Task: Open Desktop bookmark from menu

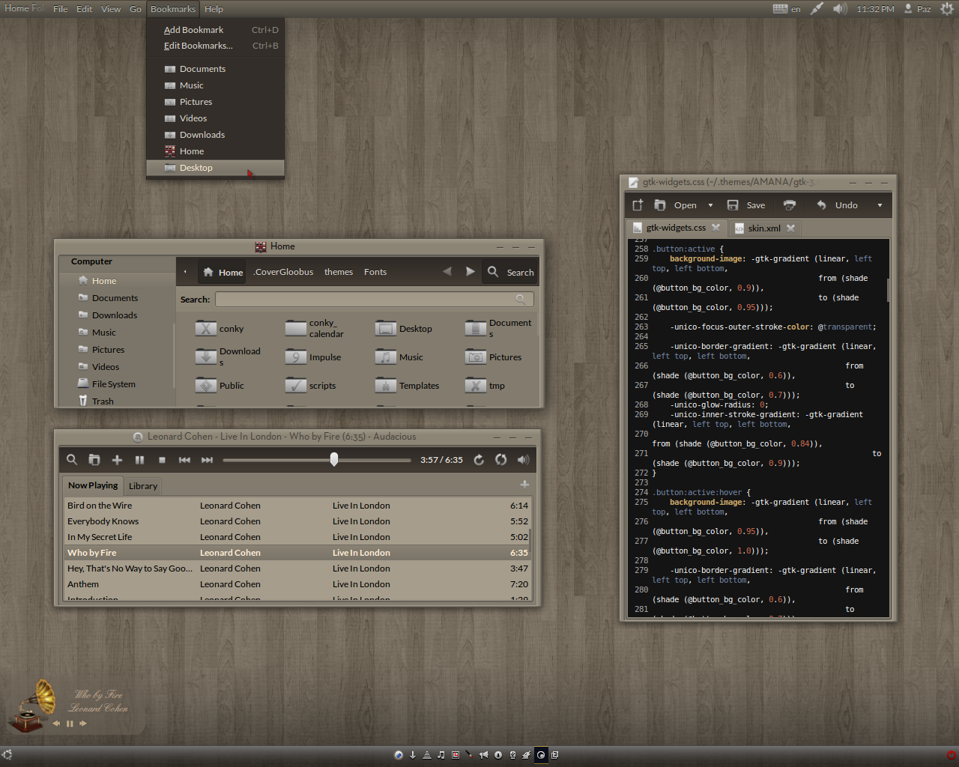Action: (215, 168)
